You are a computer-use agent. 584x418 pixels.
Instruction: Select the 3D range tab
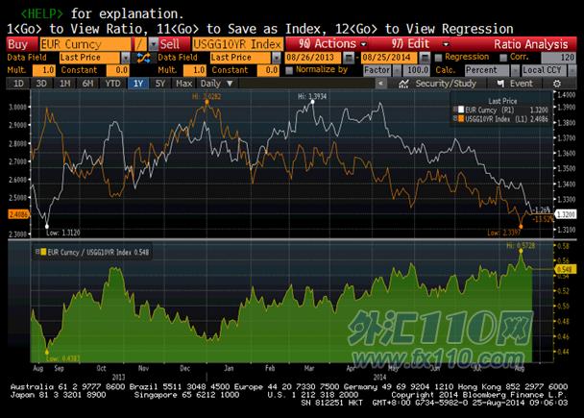(41, 84)
